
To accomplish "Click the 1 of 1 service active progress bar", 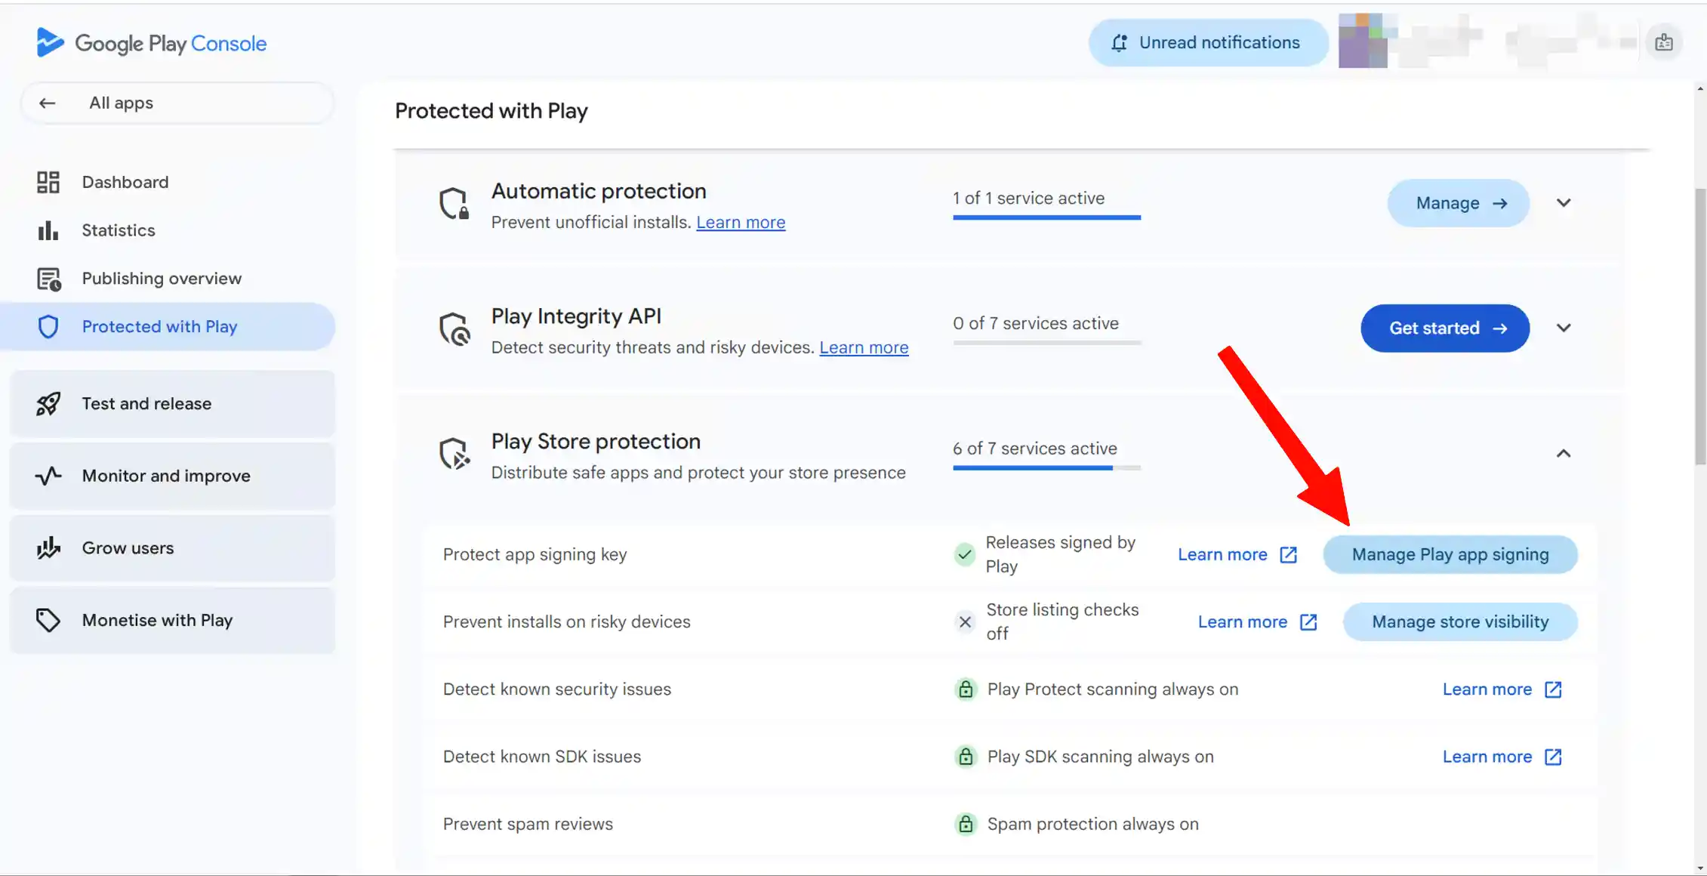I will pos(1046,217).
